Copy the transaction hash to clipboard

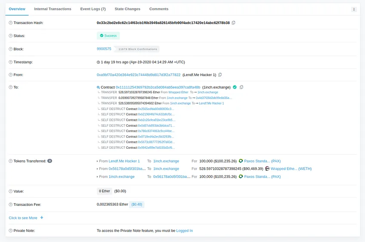point(233,22)
